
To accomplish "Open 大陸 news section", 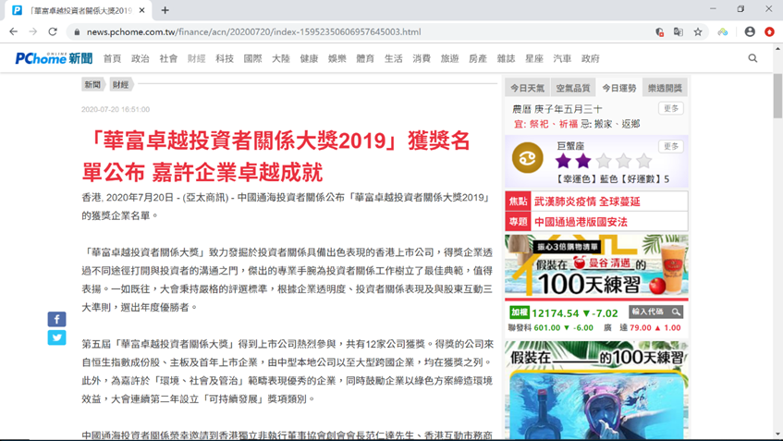I will (x=281, y=58).
